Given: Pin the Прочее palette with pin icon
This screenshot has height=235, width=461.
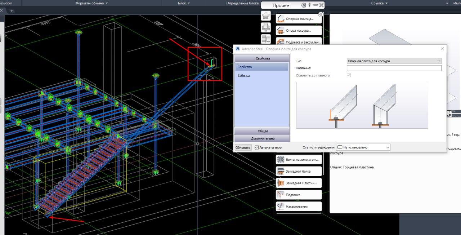Looking at the screenshot, I should [x=309, y=5].
